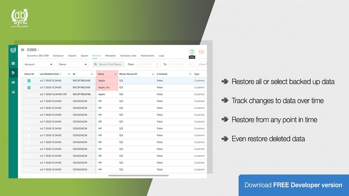Click the search magnifier icon
This screenshot has width=349, height=196.
pyautogui.click(x=96, y=65)
